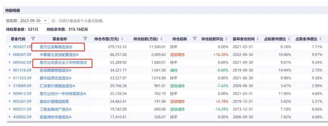Image resolution: width=328 pixels, height=126 pixels.
Task: Expand row 005827.OF
Action: pos(10,47)
